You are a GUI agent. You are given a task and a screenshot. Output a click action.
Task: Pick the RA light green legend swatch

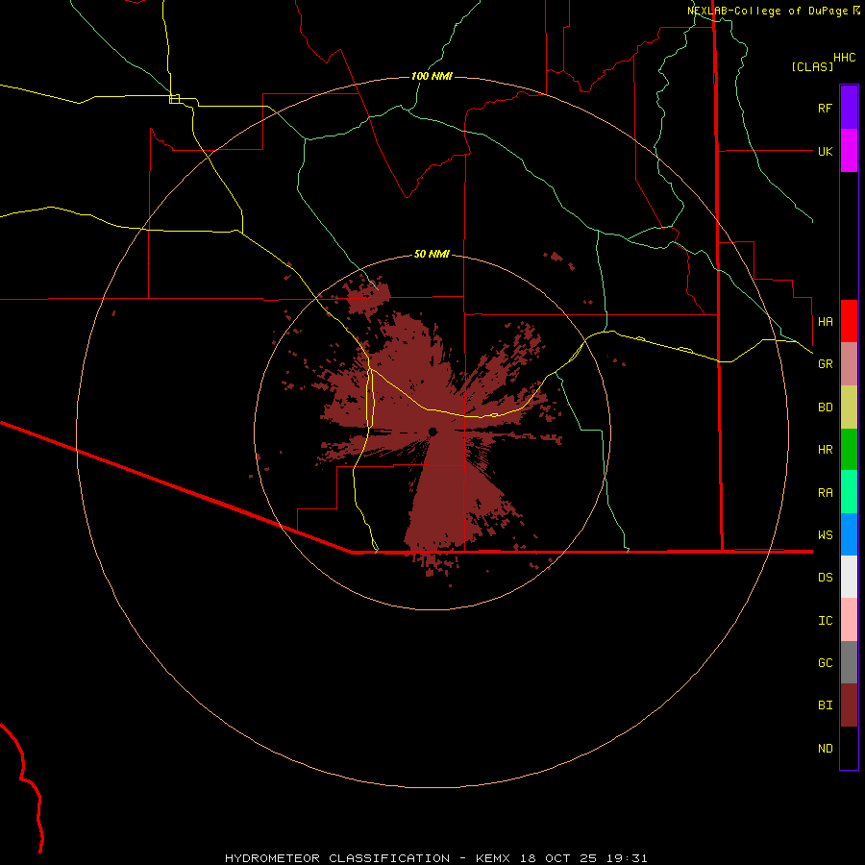click(x=849, y=492)
